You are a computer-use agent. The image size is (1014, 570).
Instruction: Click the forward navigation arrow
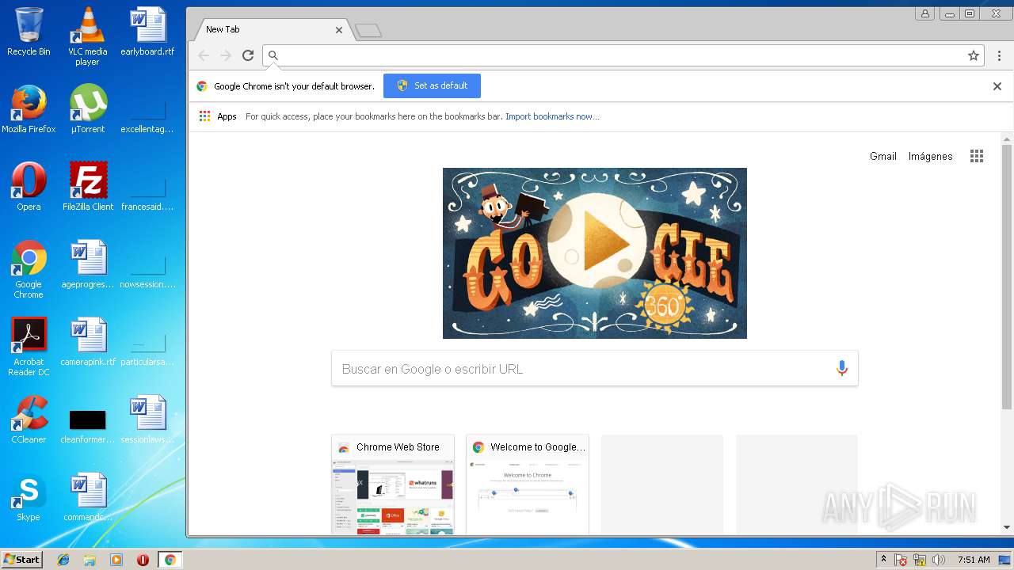tap(226, 55)
